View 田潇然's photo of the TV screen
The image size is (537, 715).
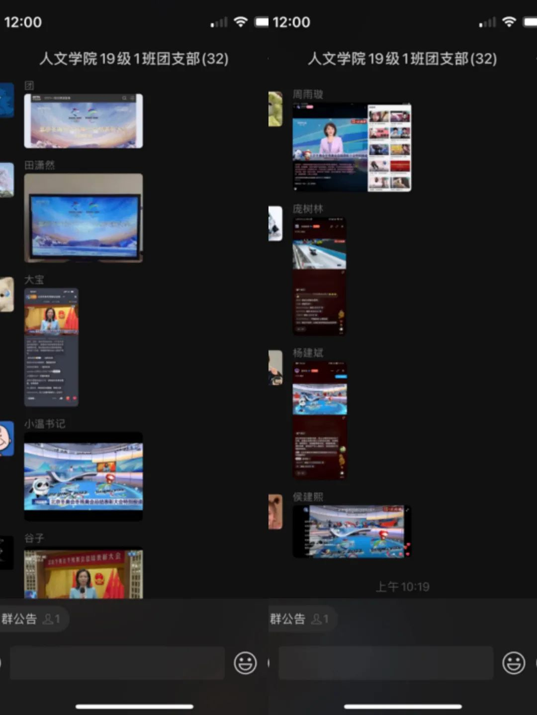click(84, 218)
